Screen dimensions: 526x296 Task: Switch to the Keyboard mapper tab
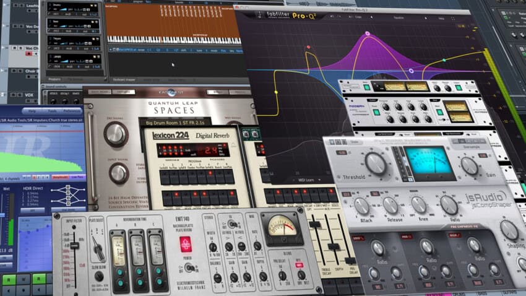coord(124,80)
